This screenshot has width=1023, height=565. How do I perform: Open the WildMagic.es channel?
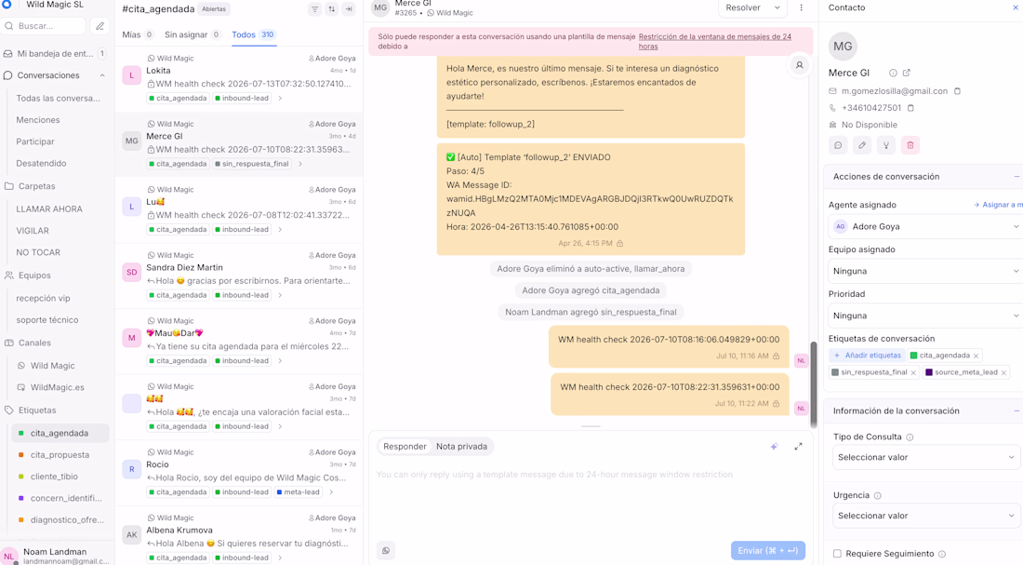pyautogui.click(x=58, y=387)
